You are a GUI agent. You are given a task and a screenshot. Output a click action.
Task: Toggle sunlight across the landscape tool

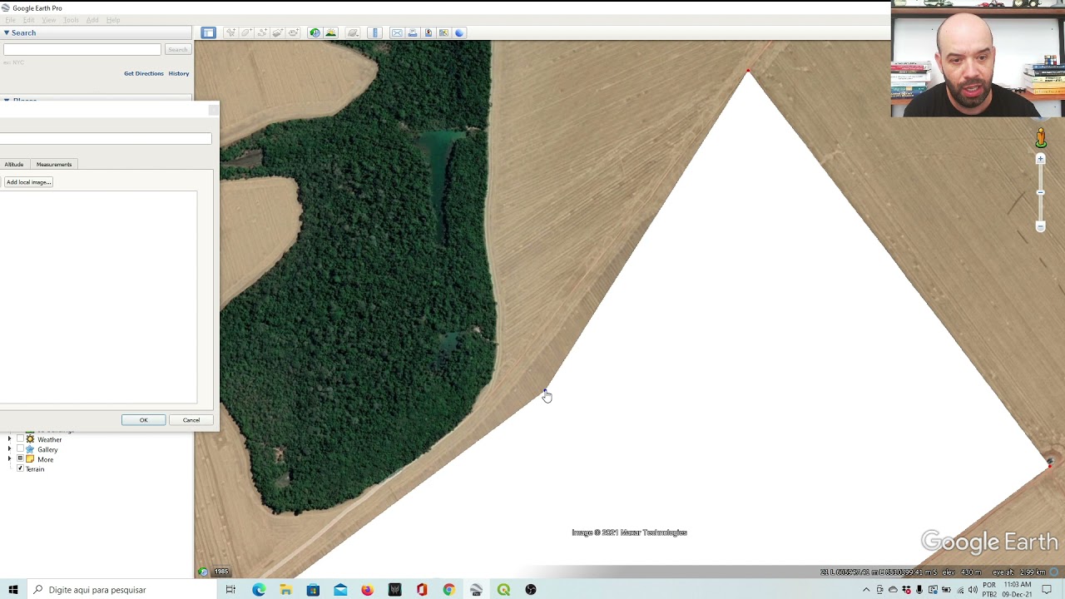331,32
